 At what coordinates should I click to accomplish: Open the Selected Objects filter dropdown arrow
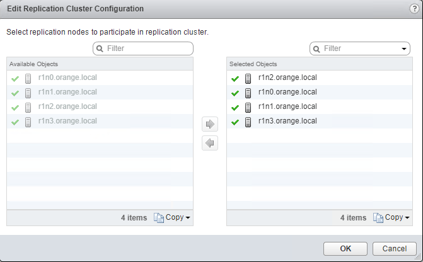403,49
